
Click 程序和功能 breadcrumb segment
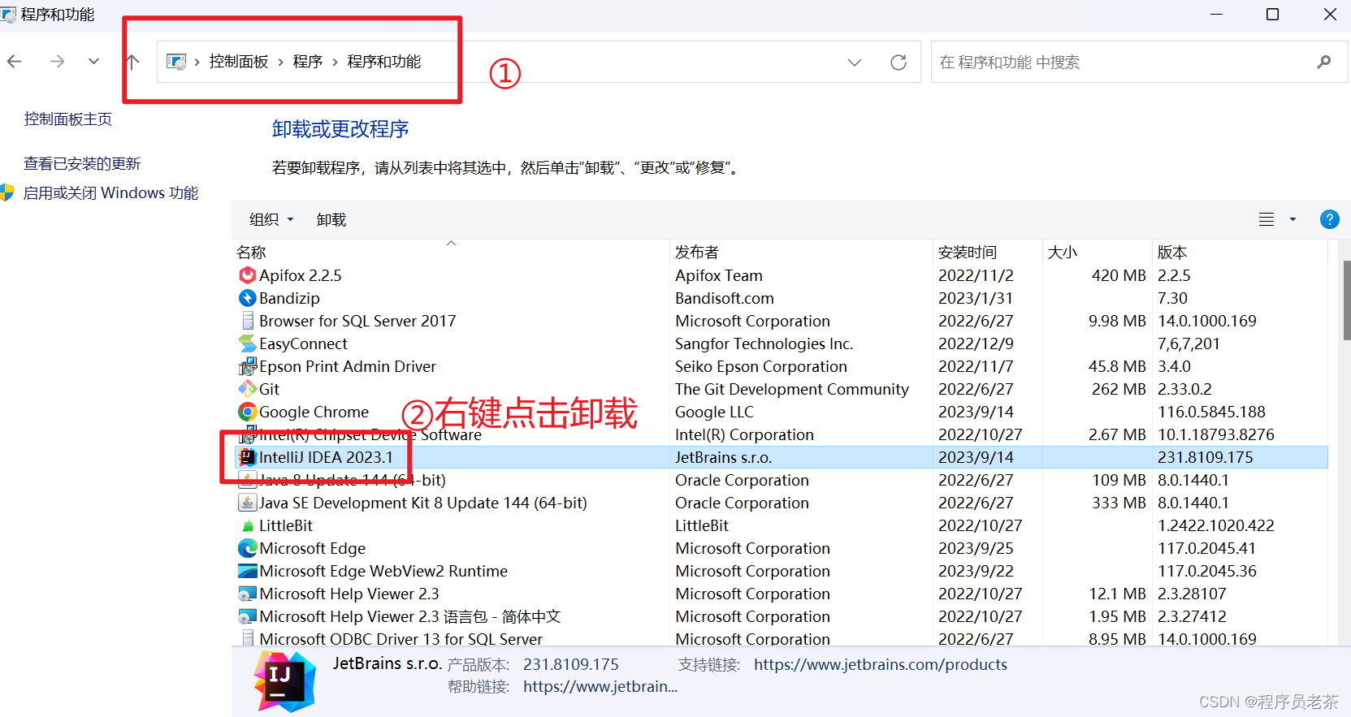tap(384, 62)
